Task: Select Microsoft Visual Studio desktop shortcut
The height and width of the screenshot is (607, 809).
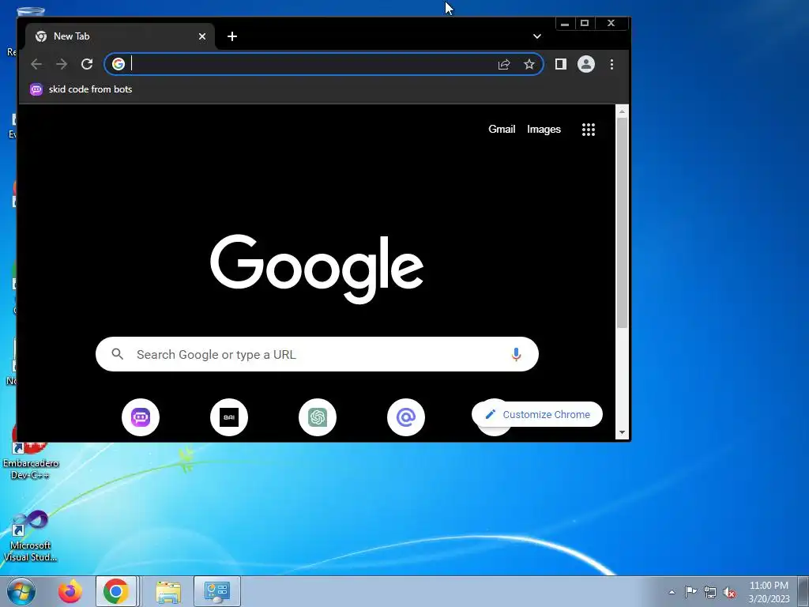Action: tap(31, 537)
